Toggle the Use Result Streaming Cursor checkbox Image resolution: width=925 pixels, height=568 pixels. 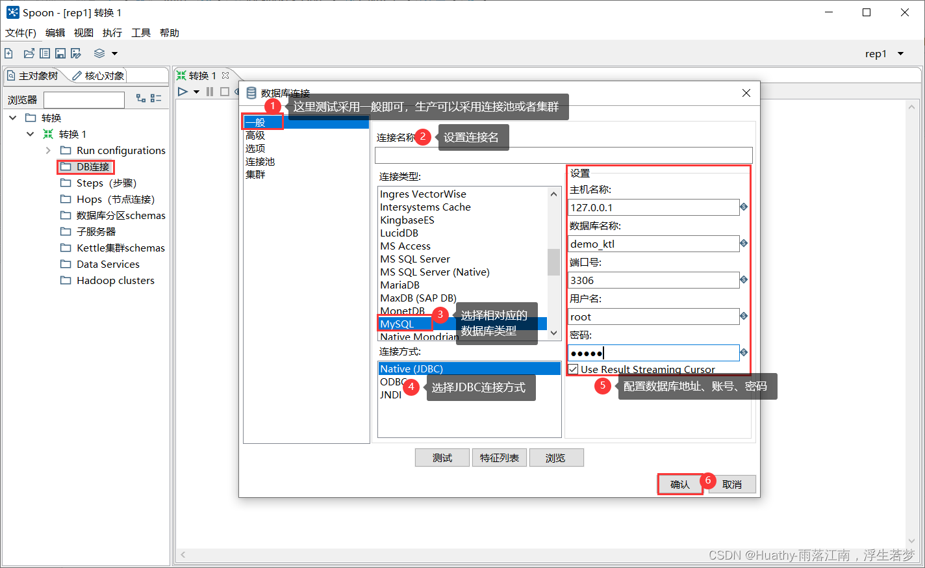point(573,369)
